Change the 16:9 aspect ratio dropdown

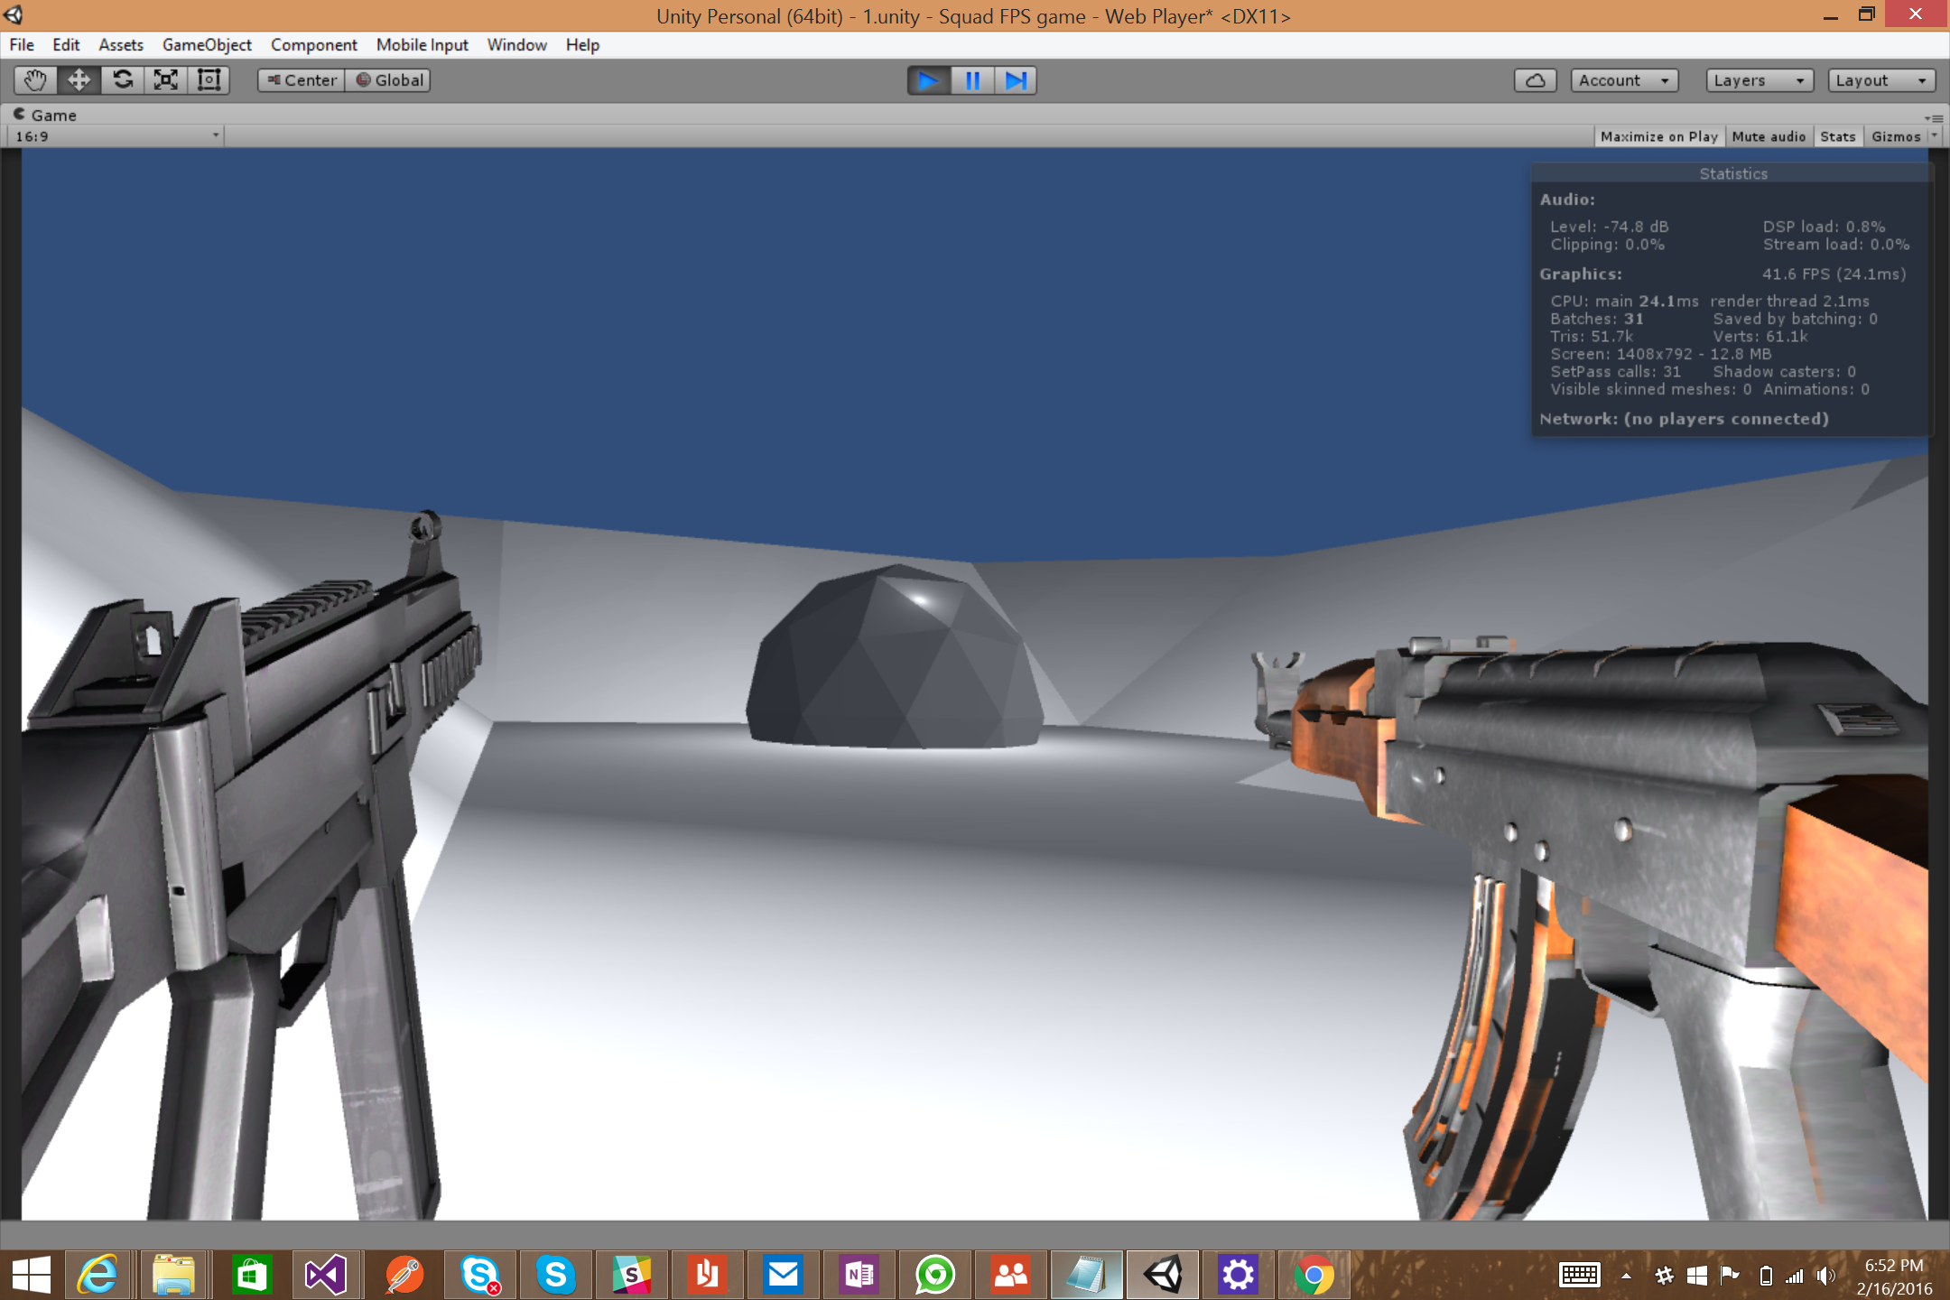(x=116, y=136)
